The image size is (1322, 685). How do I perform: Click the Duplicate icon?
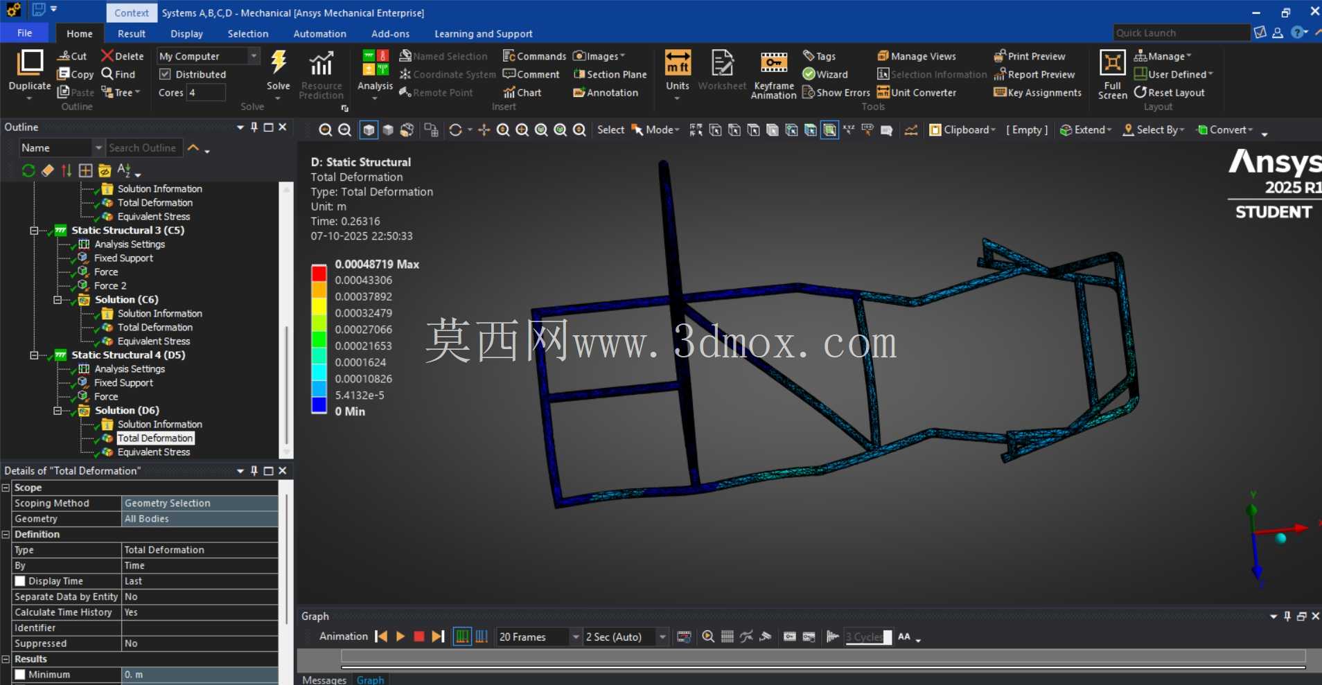tap(30, 62)
